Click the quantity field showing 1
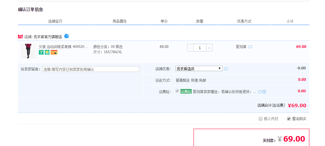The image size is (325, 146). [200, 48]
